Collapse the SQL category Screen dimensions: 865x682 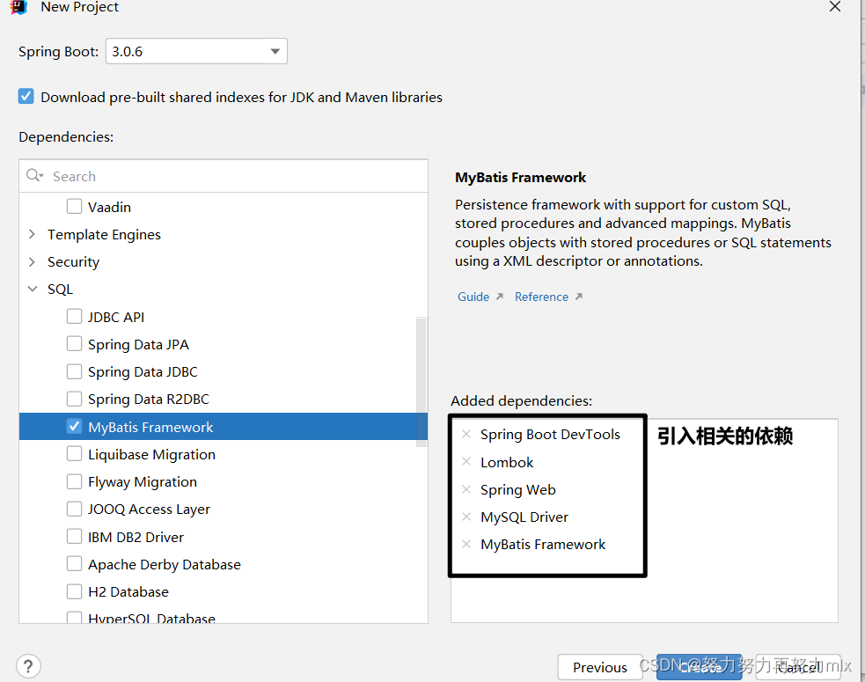click(33, 289)
